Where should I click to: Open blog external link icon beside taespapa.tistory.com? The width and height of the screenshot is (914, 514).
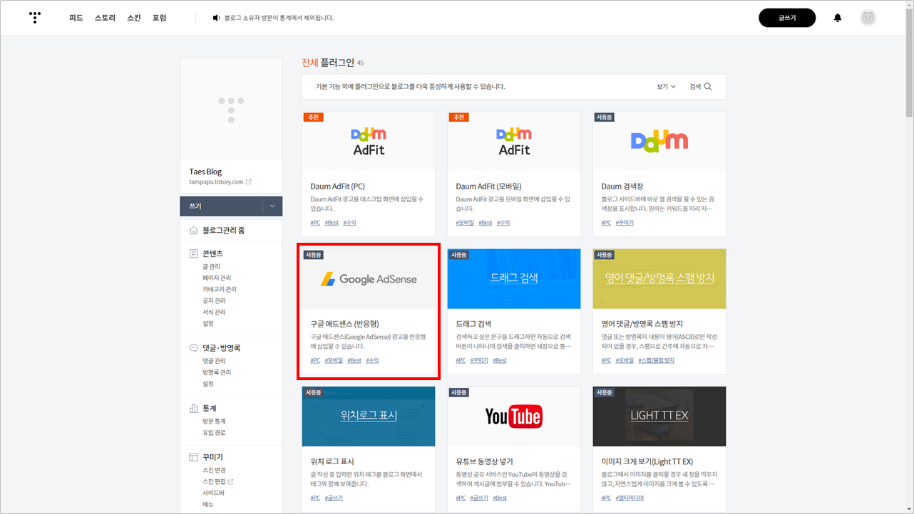click(x=249, y=182)
